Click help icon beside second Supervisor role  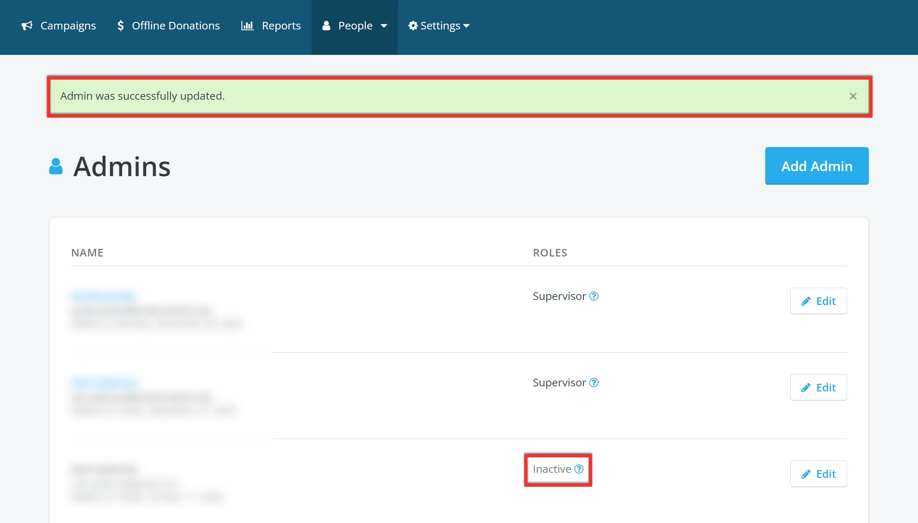click(x=594, y=382)
